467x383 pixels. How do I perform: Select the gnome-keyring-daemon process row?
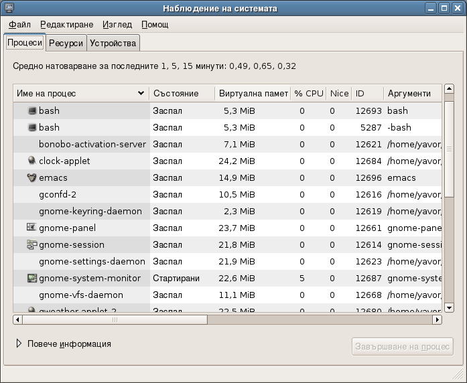point(90,211)
